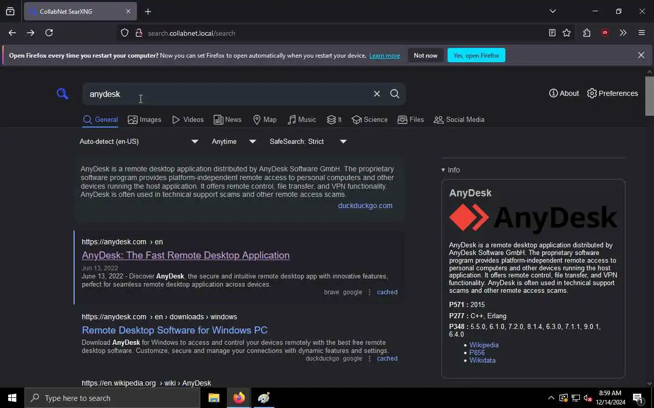Switch to the Science tab
Image resolution: width=654 pixels, height=408 pixels.
(x=369, y=119)
